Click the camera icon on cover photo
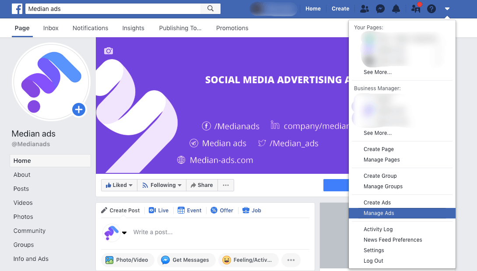The height and width of the screenshot is (271, 477). (109, 51)
